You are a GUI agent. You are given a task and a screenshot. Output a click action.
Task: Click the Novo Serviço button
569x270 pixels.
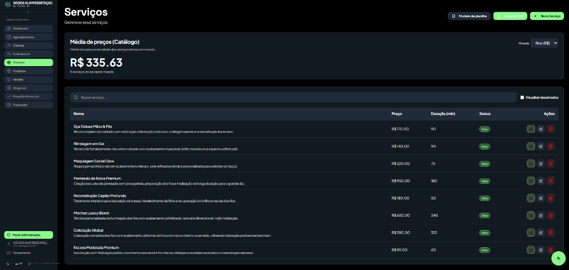(547, 16)
